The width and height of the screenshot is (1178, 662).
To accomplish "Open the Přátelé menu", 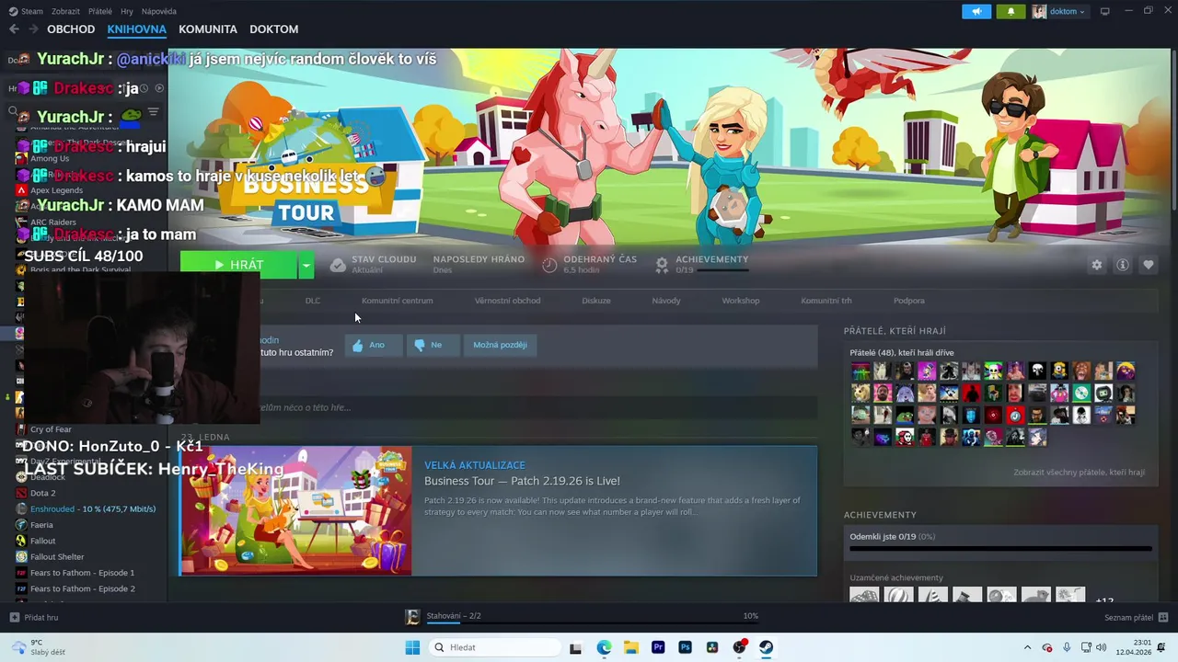I will pos(100,11).
